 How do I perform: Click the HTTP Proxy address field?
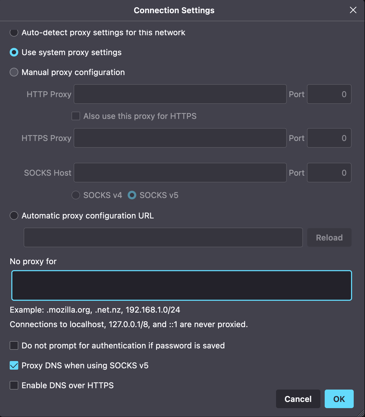tap(180, 94)
